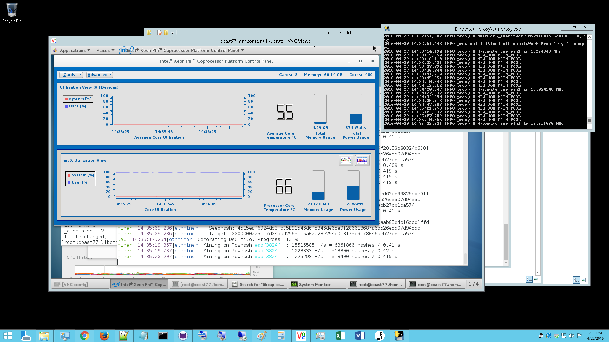Image resolution: width=609 pixels, height=342 pixels.
Task: Open Command Prompt from the taskbar
Action: pos(163,336)
